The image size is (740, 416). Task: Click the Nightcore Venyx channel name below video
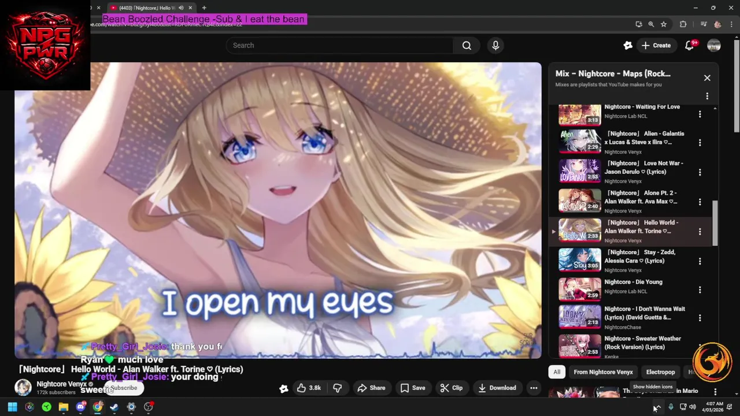[x=61, y=384]
